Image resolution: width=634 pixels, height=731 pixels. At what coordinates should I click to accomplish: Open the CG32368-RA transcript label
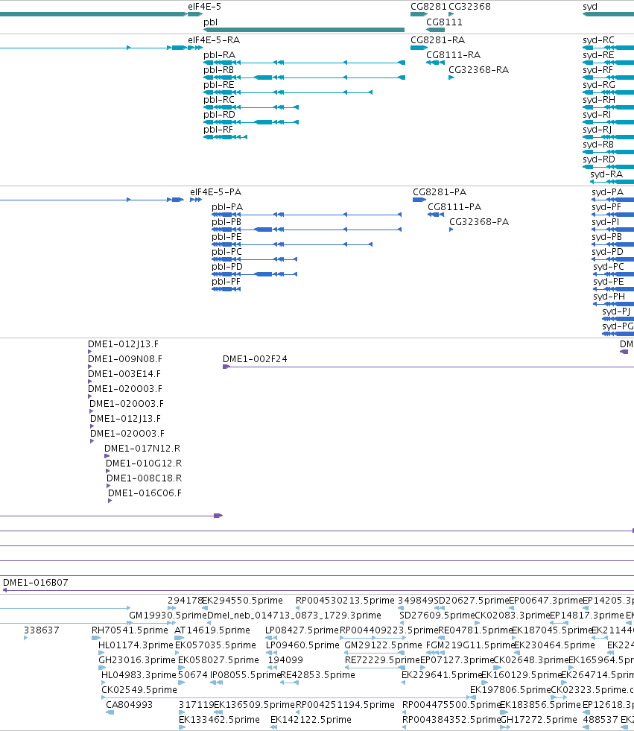tap(479, 70)
